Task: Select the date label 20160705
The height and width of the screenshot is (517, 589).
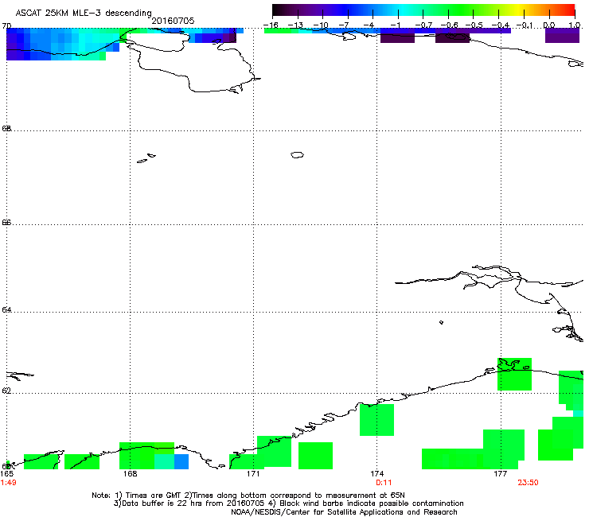Action: tap(173, 21)
